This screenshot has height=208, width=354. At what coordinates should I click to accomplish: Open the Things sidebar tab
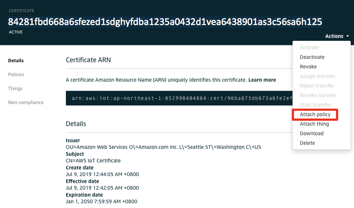coord(15,88)
